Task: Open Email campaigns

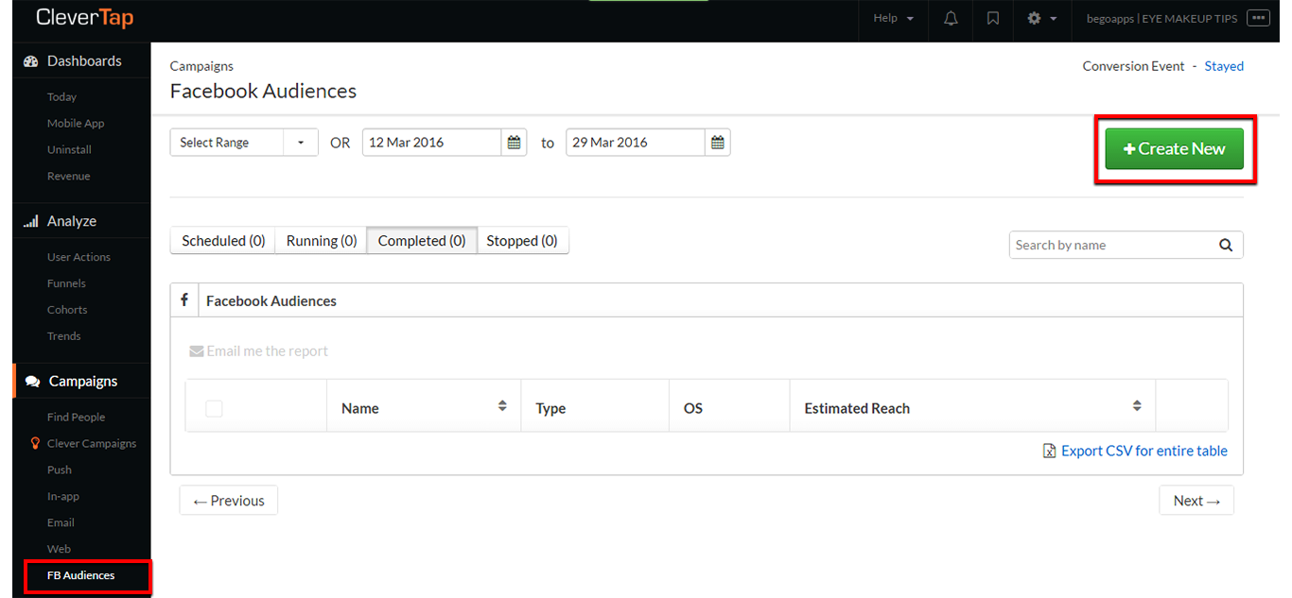Action: coord(61,523)
